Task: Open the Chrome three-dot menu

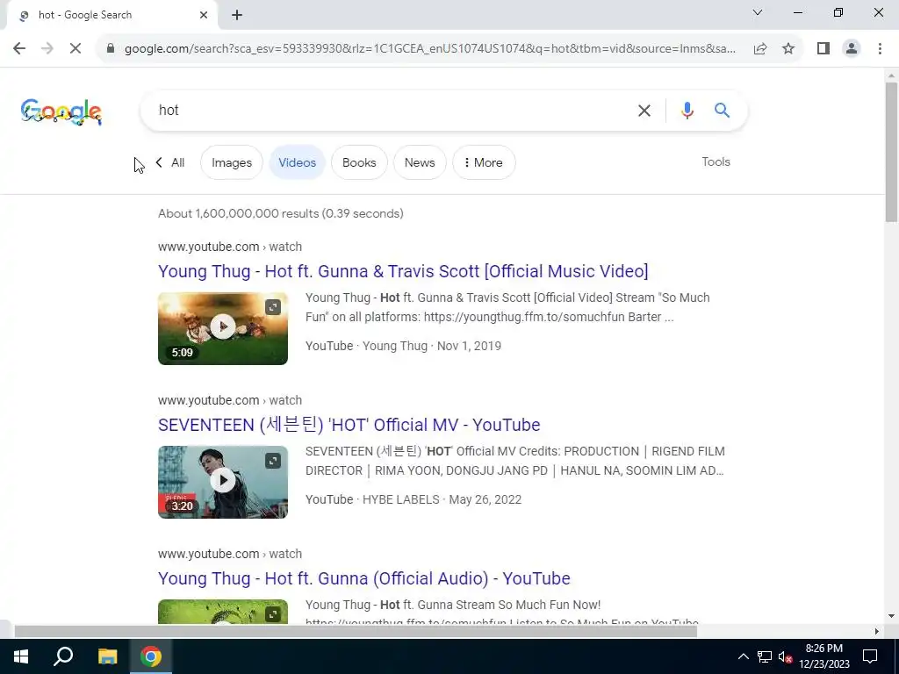Action: (x=880, y=49)
